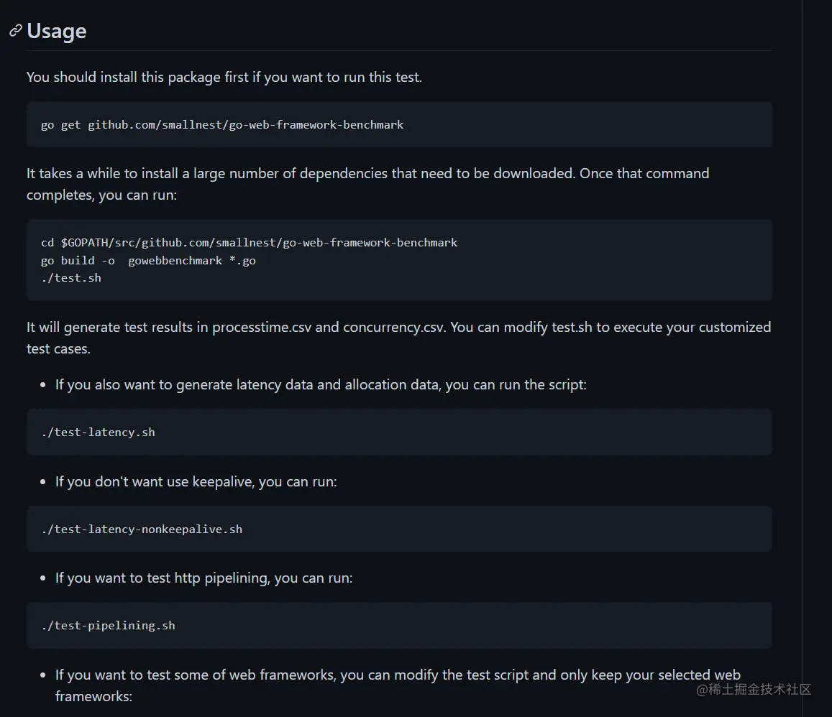
Task: Click the go build -o gowebbenchmark line
Action: point(148,261)
